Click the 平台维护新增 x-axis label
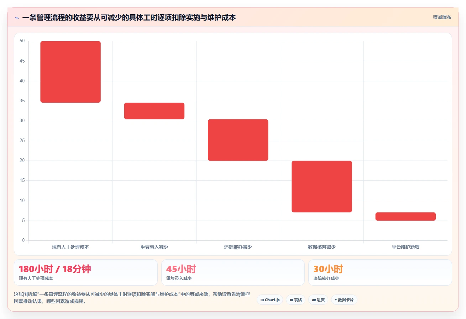Screen dimensions: 466x319 pos(405,247)
